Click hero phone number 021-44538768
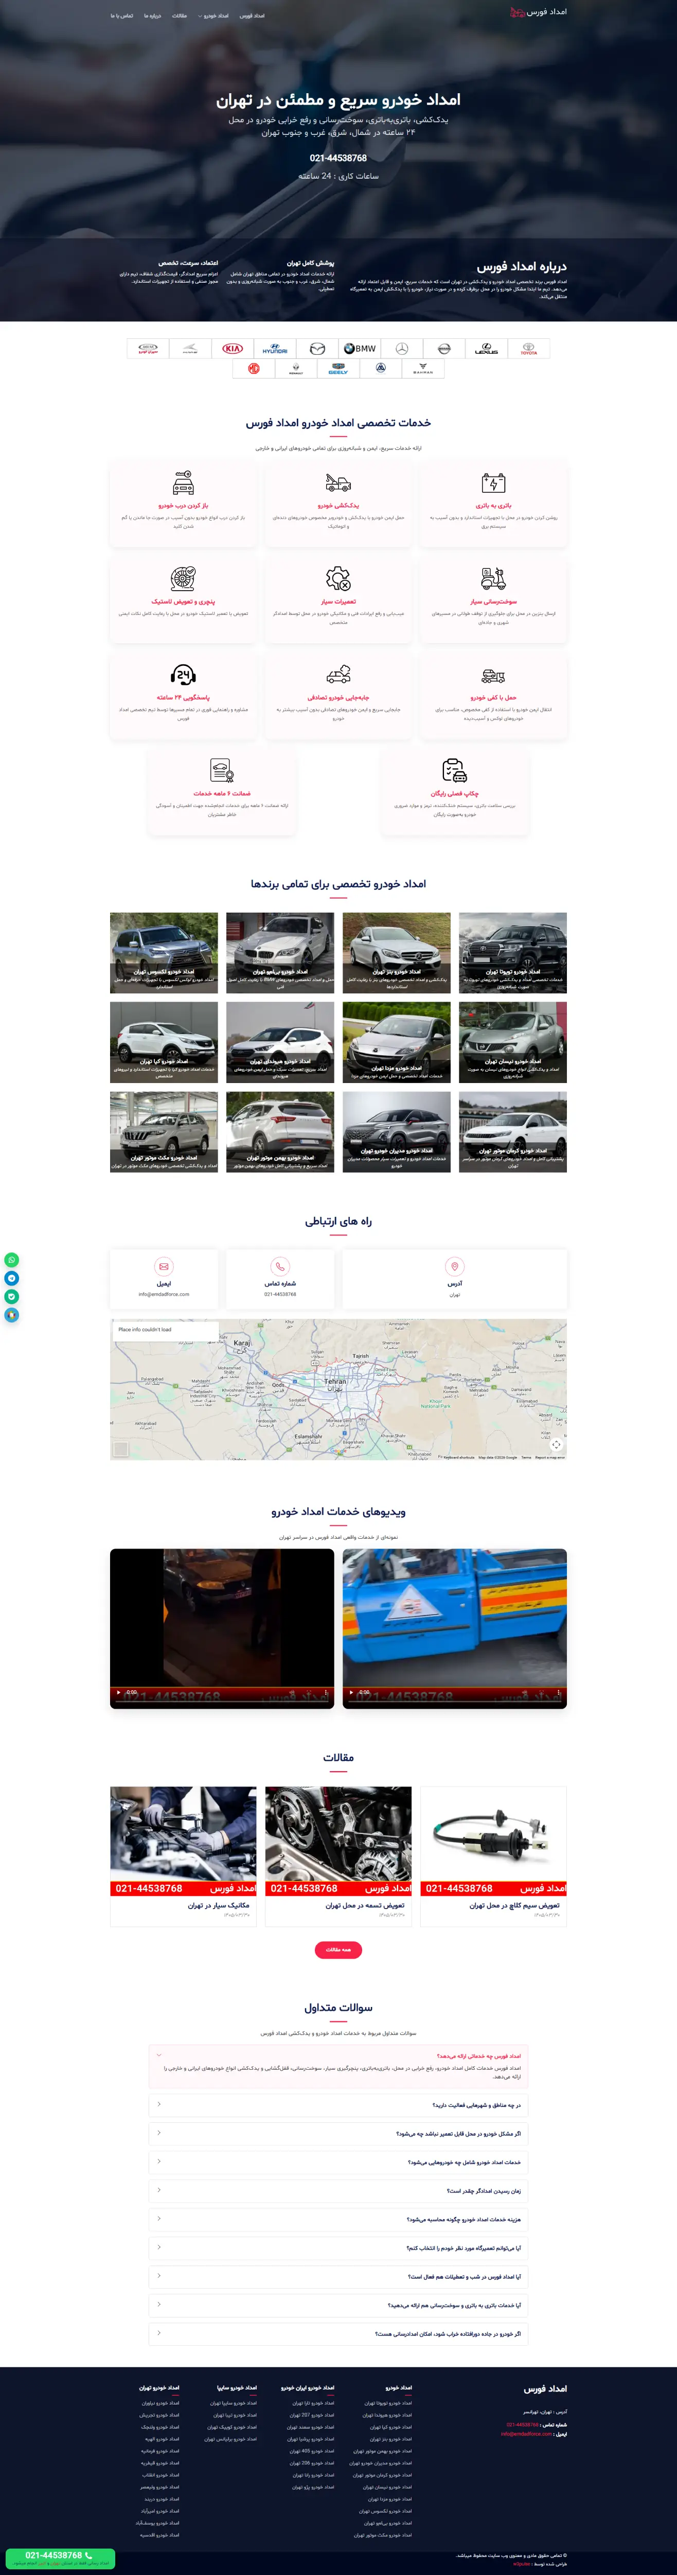The height and width of the screenshot is (2575, 677). pos(338,158)
